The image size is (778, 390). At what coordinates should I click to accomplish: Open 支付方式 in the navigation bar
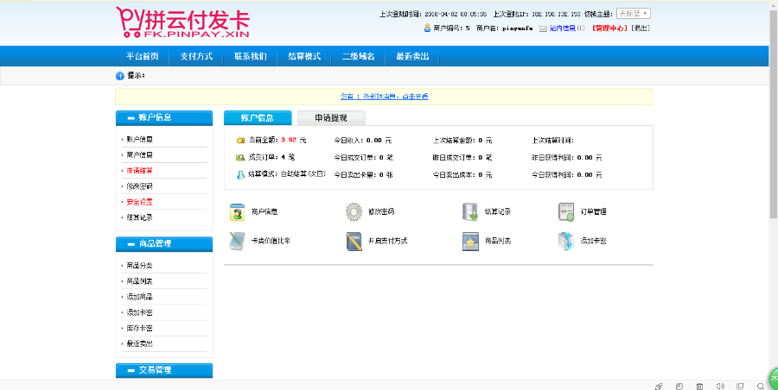pyautogui.click(x=196, y=56)
